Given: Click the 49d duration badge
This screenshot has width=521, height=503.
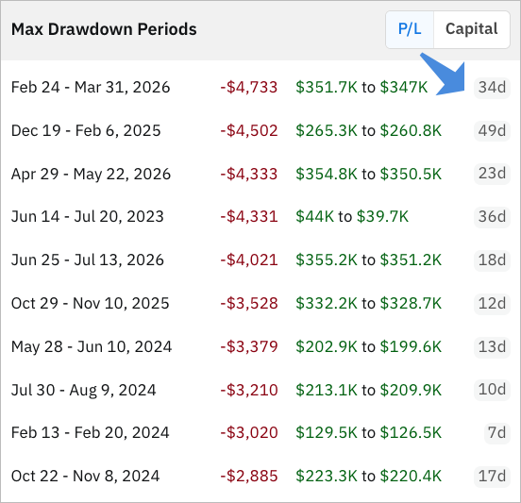Looking at the screenshot, I should (492, 130).
